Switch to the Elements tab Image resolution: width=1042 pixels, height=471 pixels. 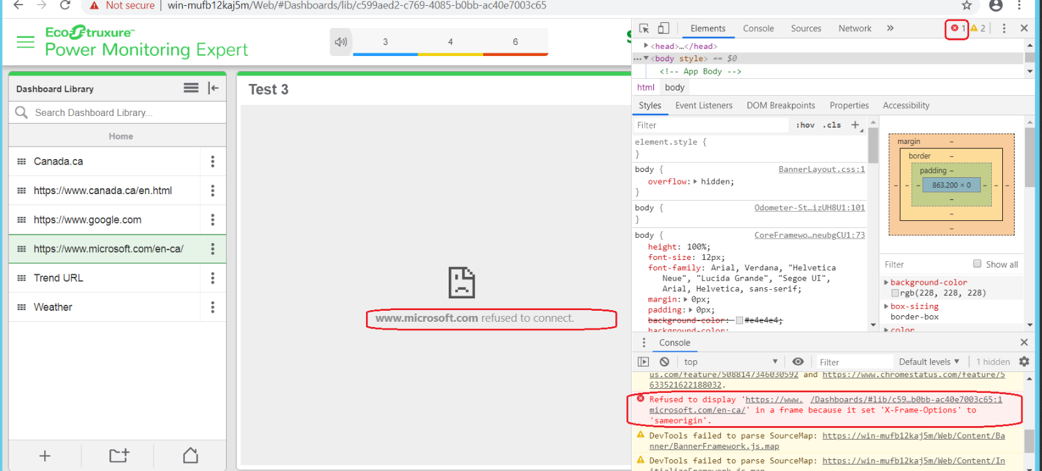[x=708, y=29]
